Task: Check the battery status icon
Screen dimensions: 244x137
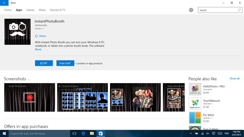Action: (196, 133)
